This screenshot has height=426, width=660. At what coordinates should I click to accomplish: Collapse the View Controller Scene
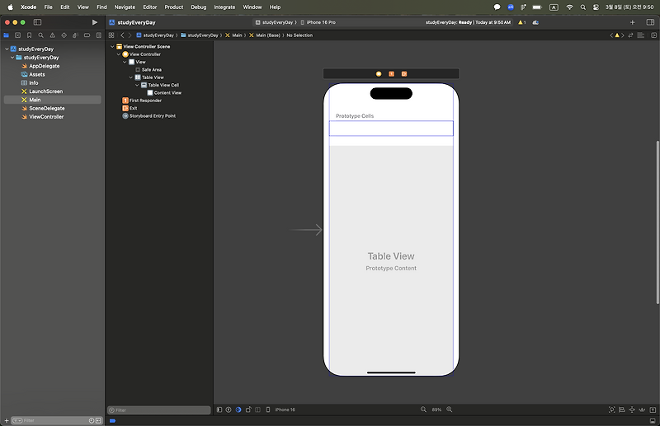pos(112,47)
